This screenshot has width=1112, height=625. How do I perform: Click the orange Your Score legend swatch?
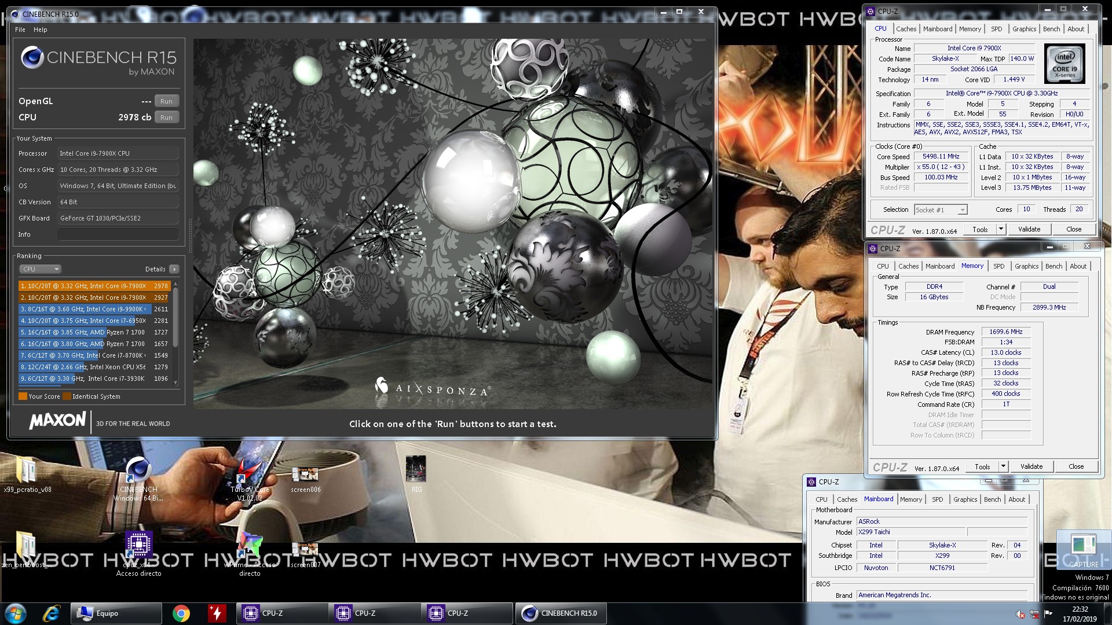pyautogui.click(x=23, y=396)
